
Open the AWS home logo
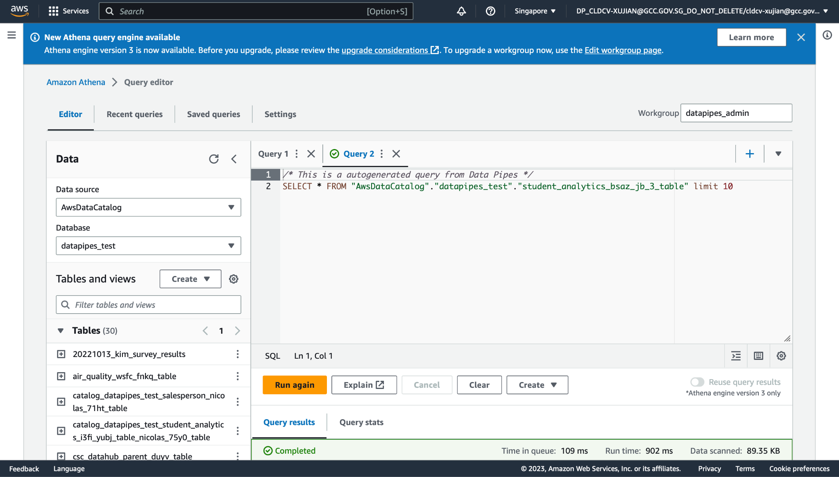point(19,11)
